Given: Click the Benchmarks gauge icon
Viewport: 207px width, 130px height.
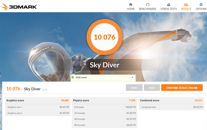Looking at the screenshot, I should [148, 5].
